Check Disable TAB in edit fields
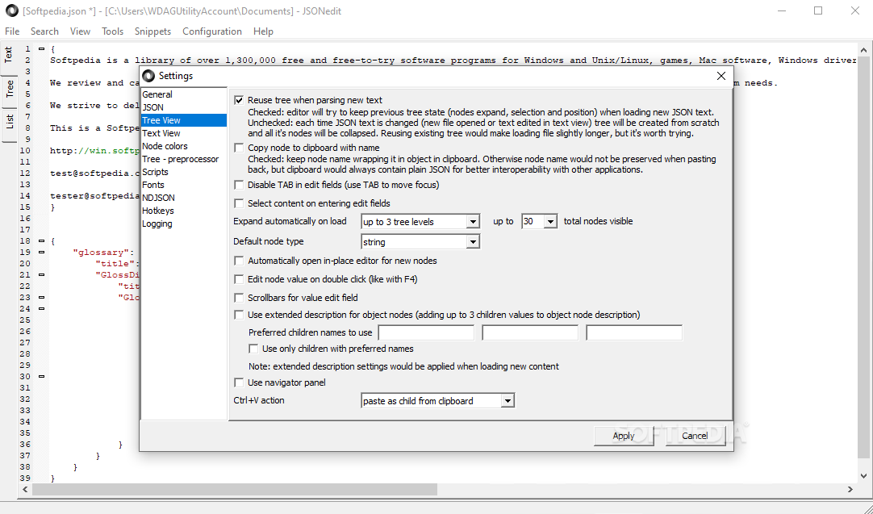Viewport: 873px width, 514px height. tap(239, 185)
